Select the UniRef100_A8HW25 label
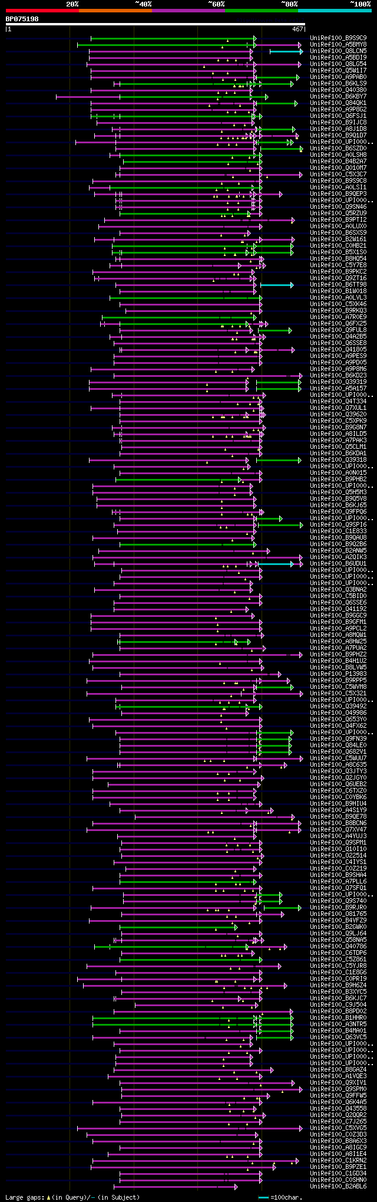The height and width of the screenshot is (1202, 377). 338,641
